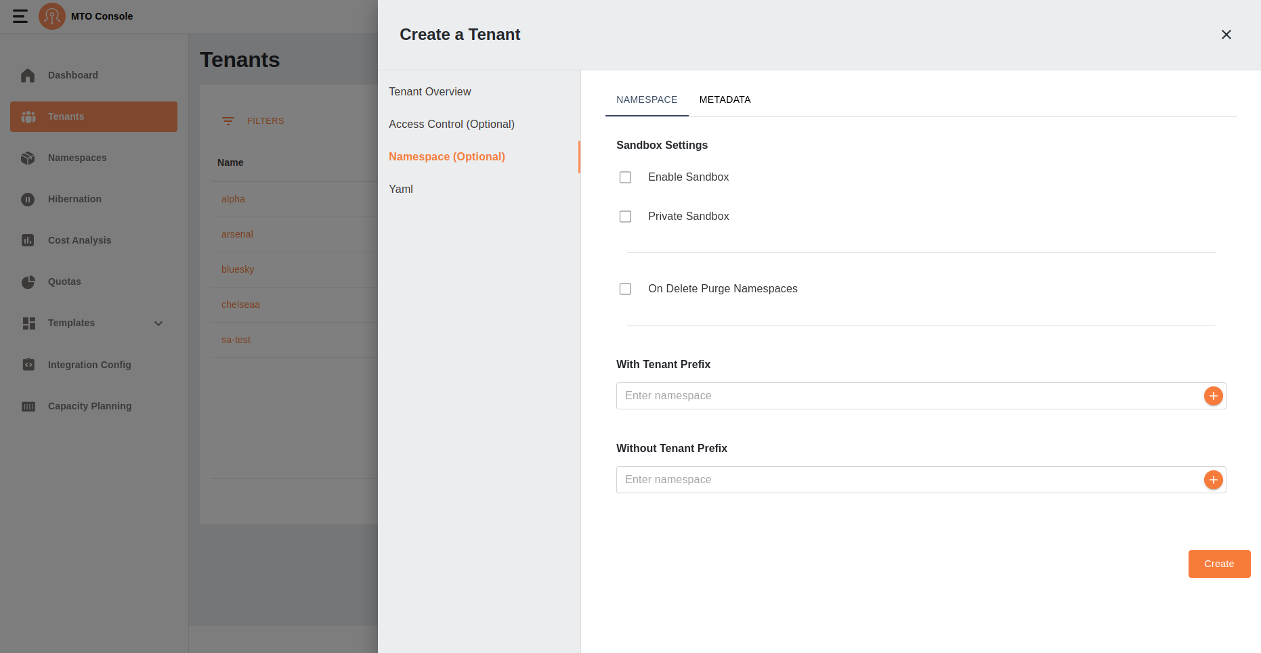This screenshot has width=1261, height=653.
Task: Click the Quotas pie chart icon
Action: (28, 282)
